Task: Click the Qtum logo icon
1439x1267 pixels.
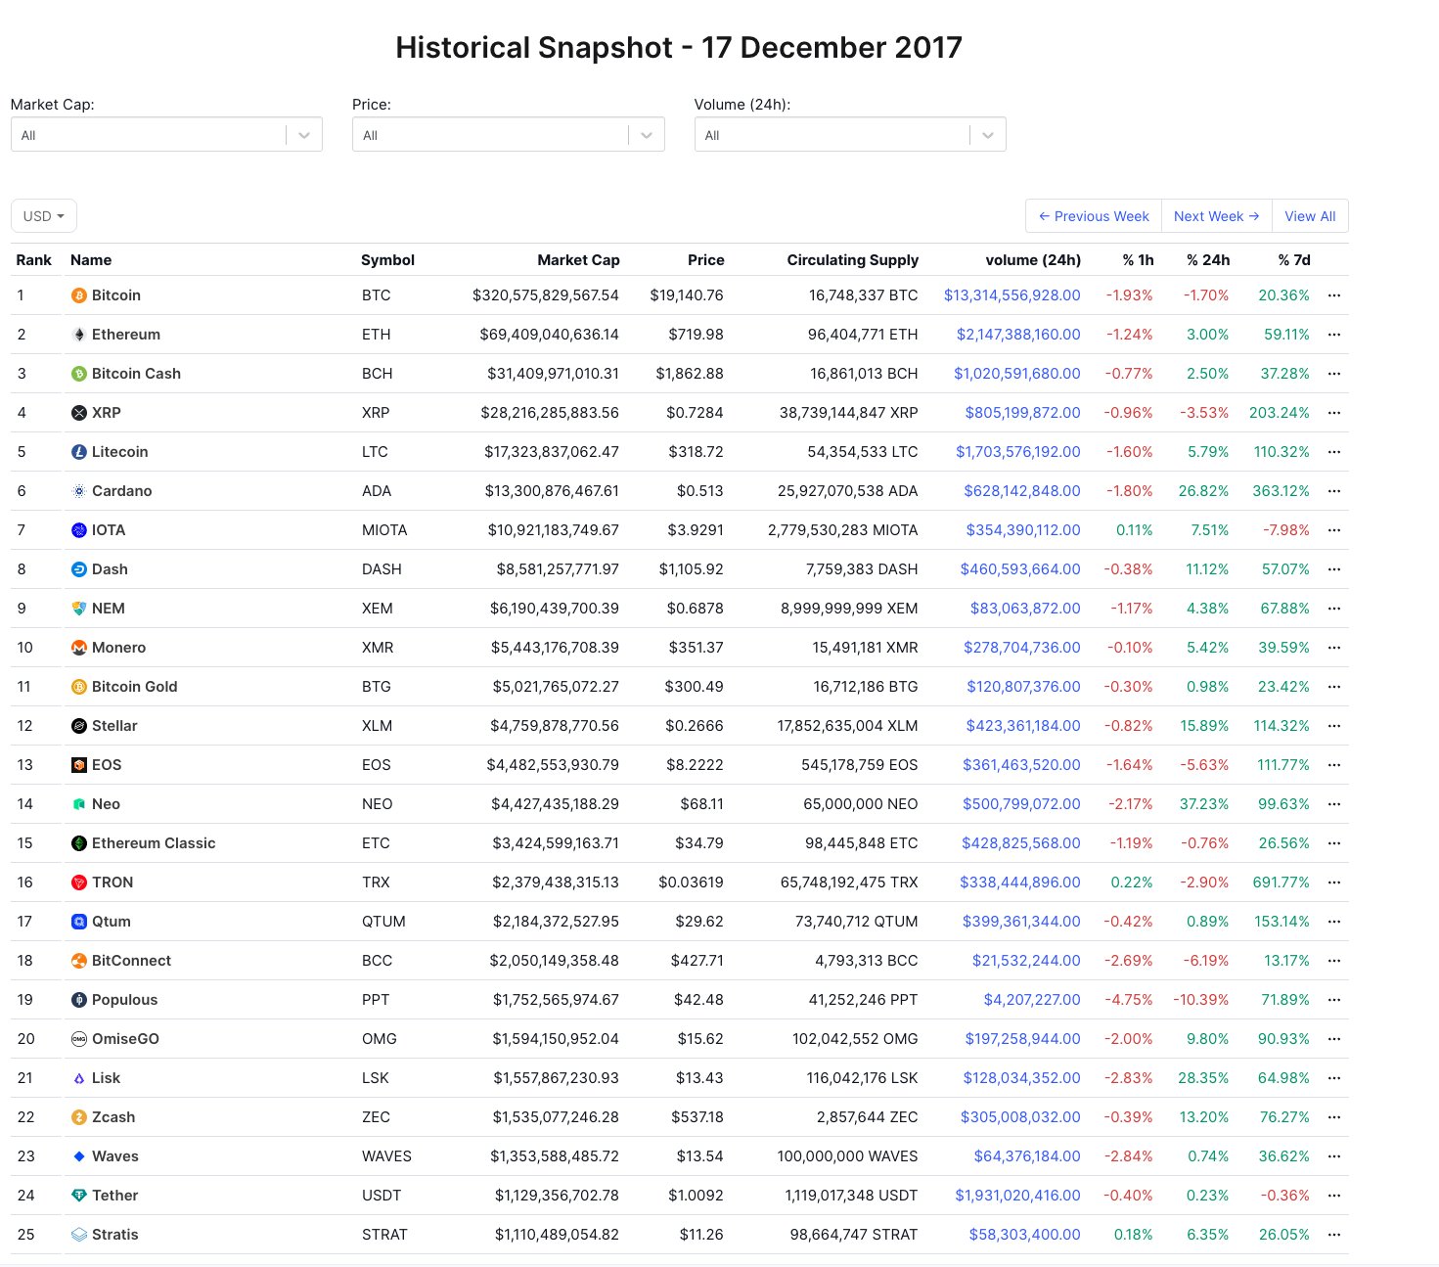Action: click(x=79, y=922)
